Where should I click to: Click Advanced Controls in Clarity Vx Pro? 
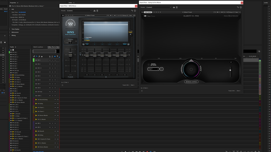coord(191,82)
